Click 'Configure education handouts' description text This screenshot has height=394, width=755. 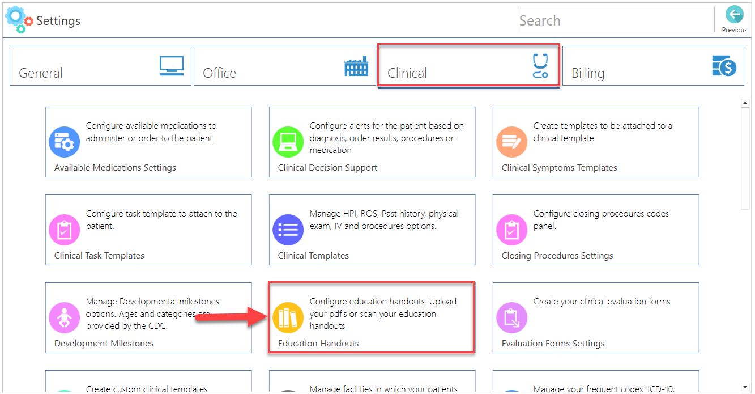pos(383,313)
